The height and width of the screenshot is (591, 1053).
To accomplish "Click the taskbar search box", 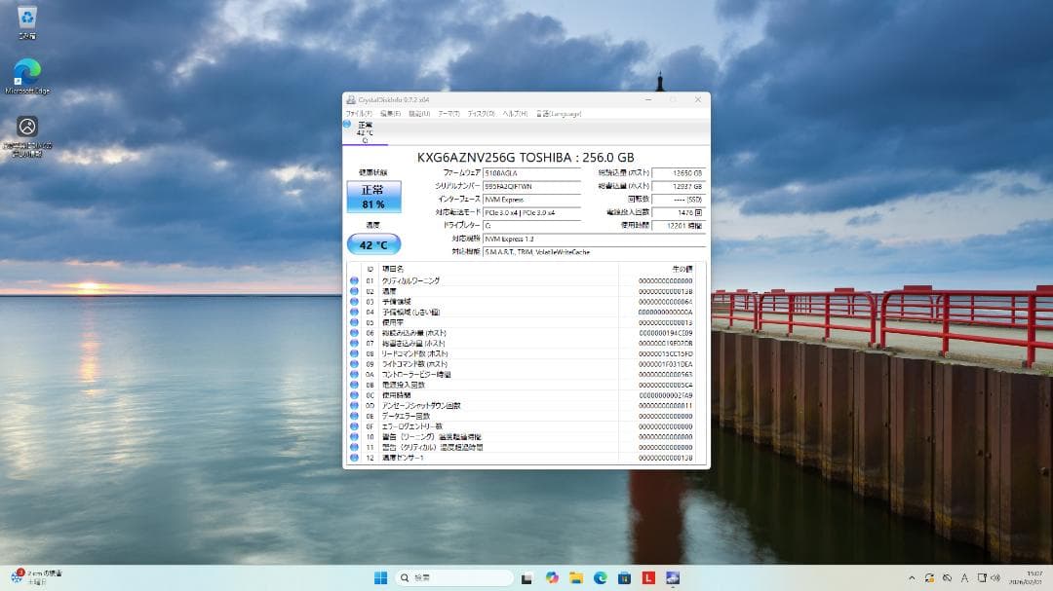I will [x=453, y=576].
